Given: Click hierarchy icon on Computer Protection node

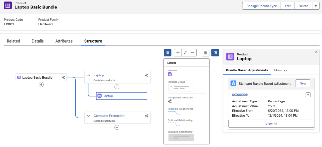Looking at the screenshot, I should coord(146,116).
